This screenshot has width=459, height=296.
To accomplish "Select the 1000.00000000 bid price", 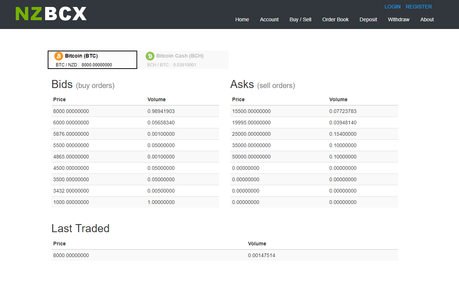I will (71, 202).
